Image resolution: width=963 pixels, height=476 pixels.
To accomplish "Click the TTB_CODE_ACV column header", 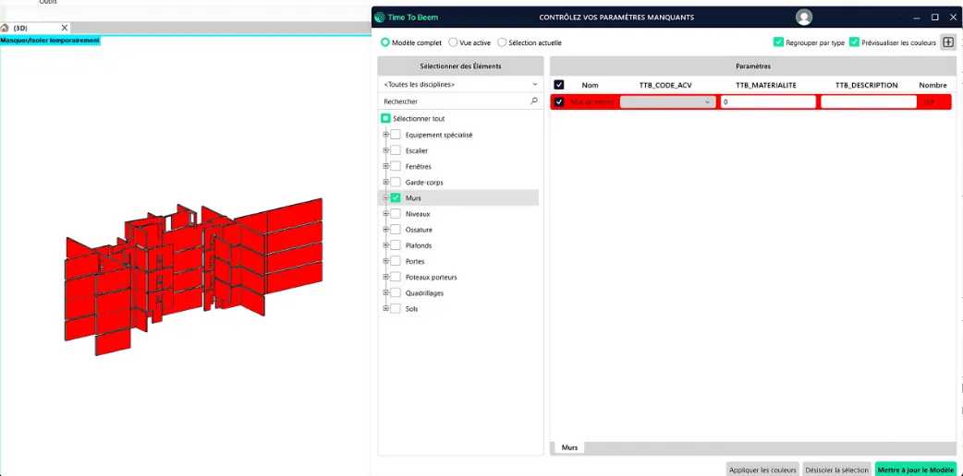I will tap(665, 85).
